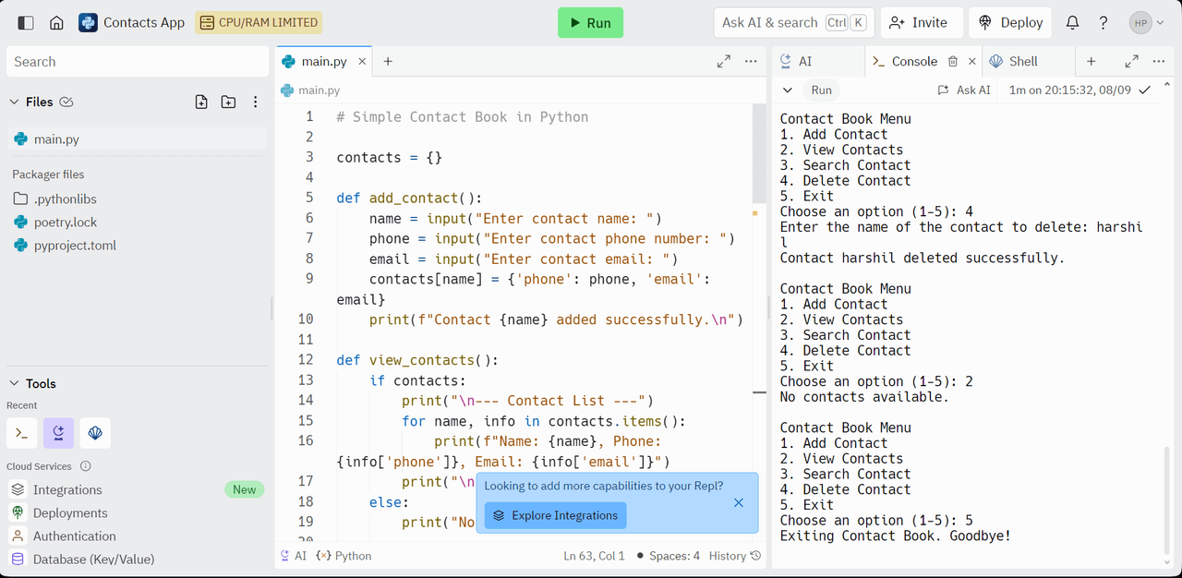This screenshot has width=1182, height=578.
Task: Maximize the editor pane using expand icon
Action: click(x=724, y=61)
